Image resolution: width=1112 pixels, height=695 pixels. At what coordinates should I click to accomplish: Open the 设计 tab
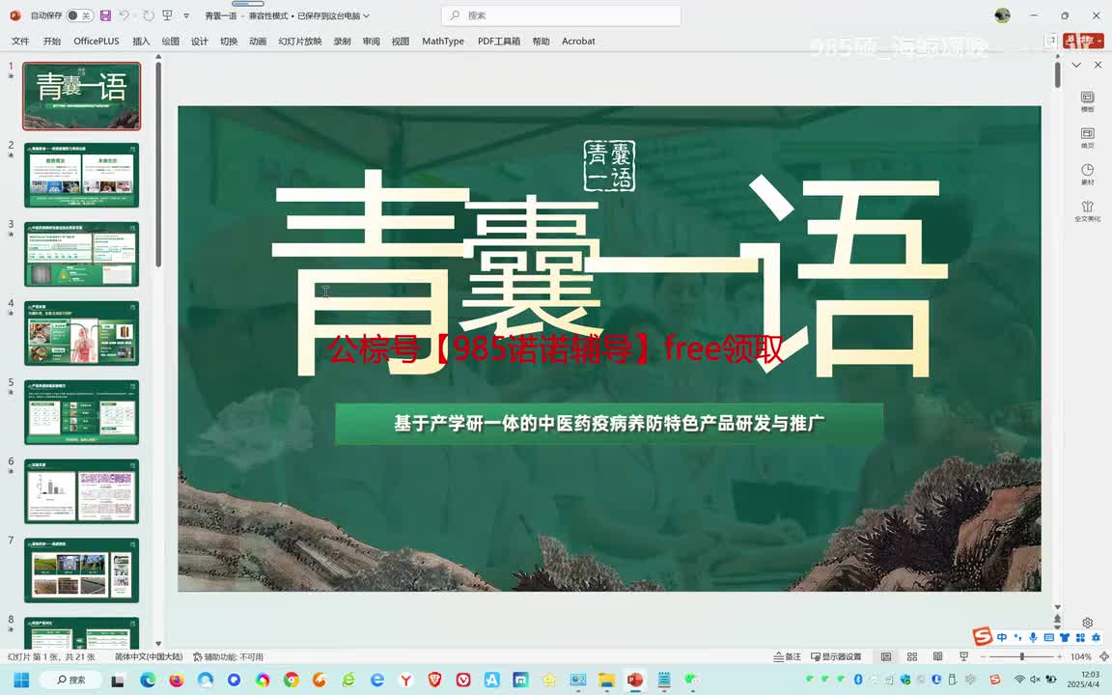[x=199, y=42]
